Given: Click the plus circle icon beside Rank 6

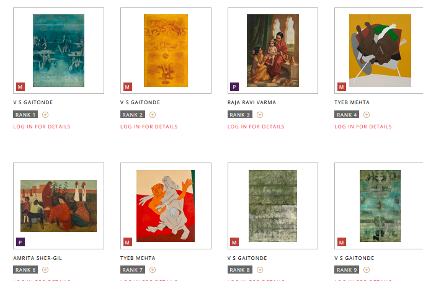Looking at the screenshot, I should point(45,270).
